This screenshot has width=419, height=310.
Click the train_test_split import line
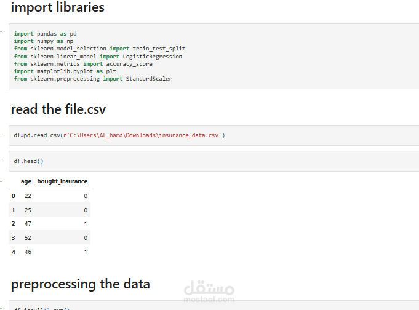(100, 49)
